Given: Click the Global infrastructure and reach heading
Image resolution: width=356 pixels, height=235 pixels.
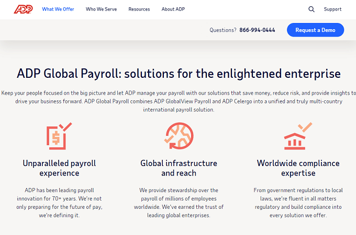Looking at the screenshot, I should (x=179, y=168).
